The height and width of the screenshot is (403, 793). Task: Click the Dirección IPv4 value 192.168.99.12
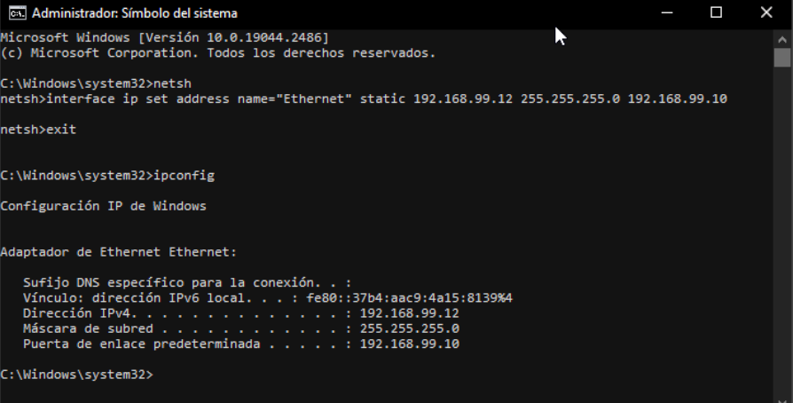click(409, 313)
